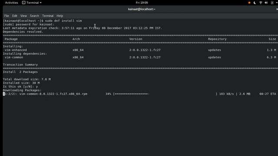Click the 'sudo dnf install vim' command text
Image resolution: width=278 pixels, height=156 pixels.
click(x=63, y=21)
